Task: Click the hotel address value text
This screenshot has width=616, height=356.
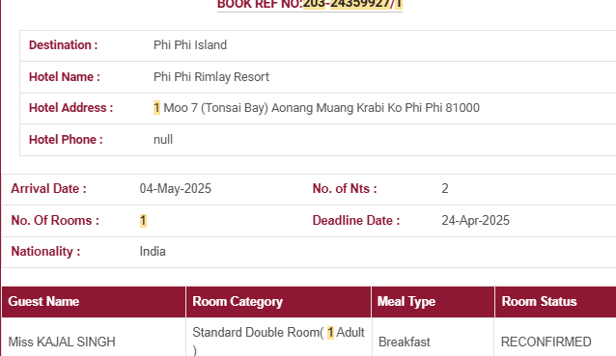Action: pyautogui.click(x=317, y=108)
